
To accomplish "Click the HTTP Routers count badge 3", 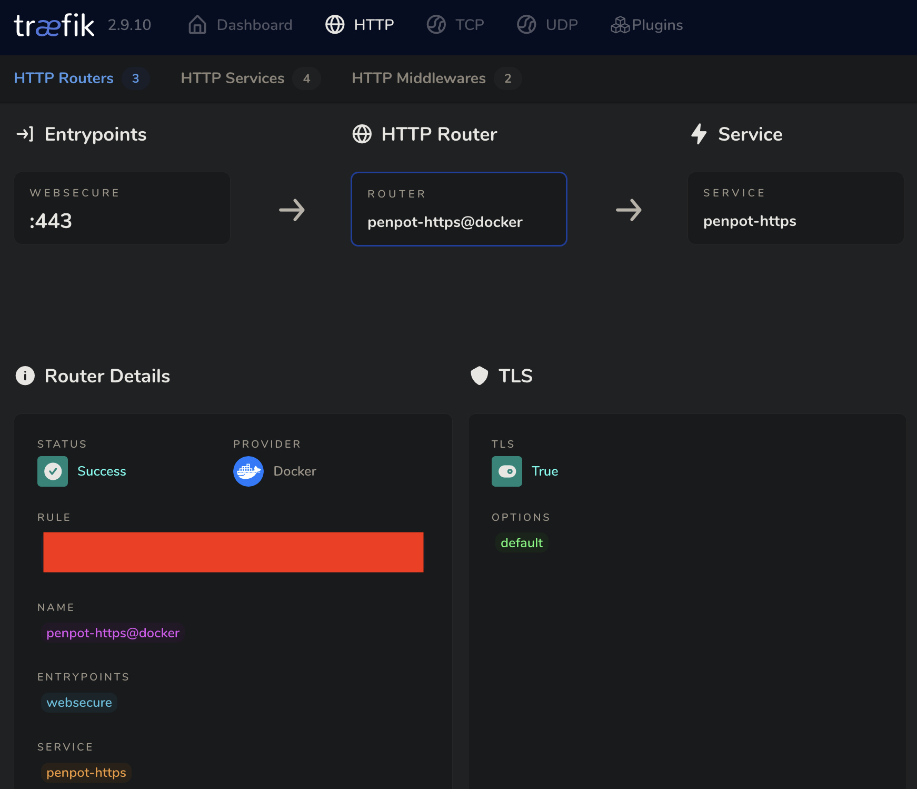I will [136, 78].
